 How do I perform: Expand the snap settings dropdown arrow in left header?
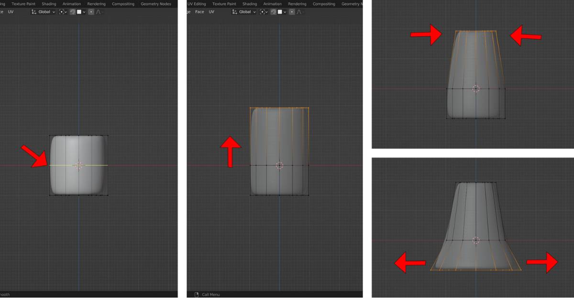click(84, 12)
